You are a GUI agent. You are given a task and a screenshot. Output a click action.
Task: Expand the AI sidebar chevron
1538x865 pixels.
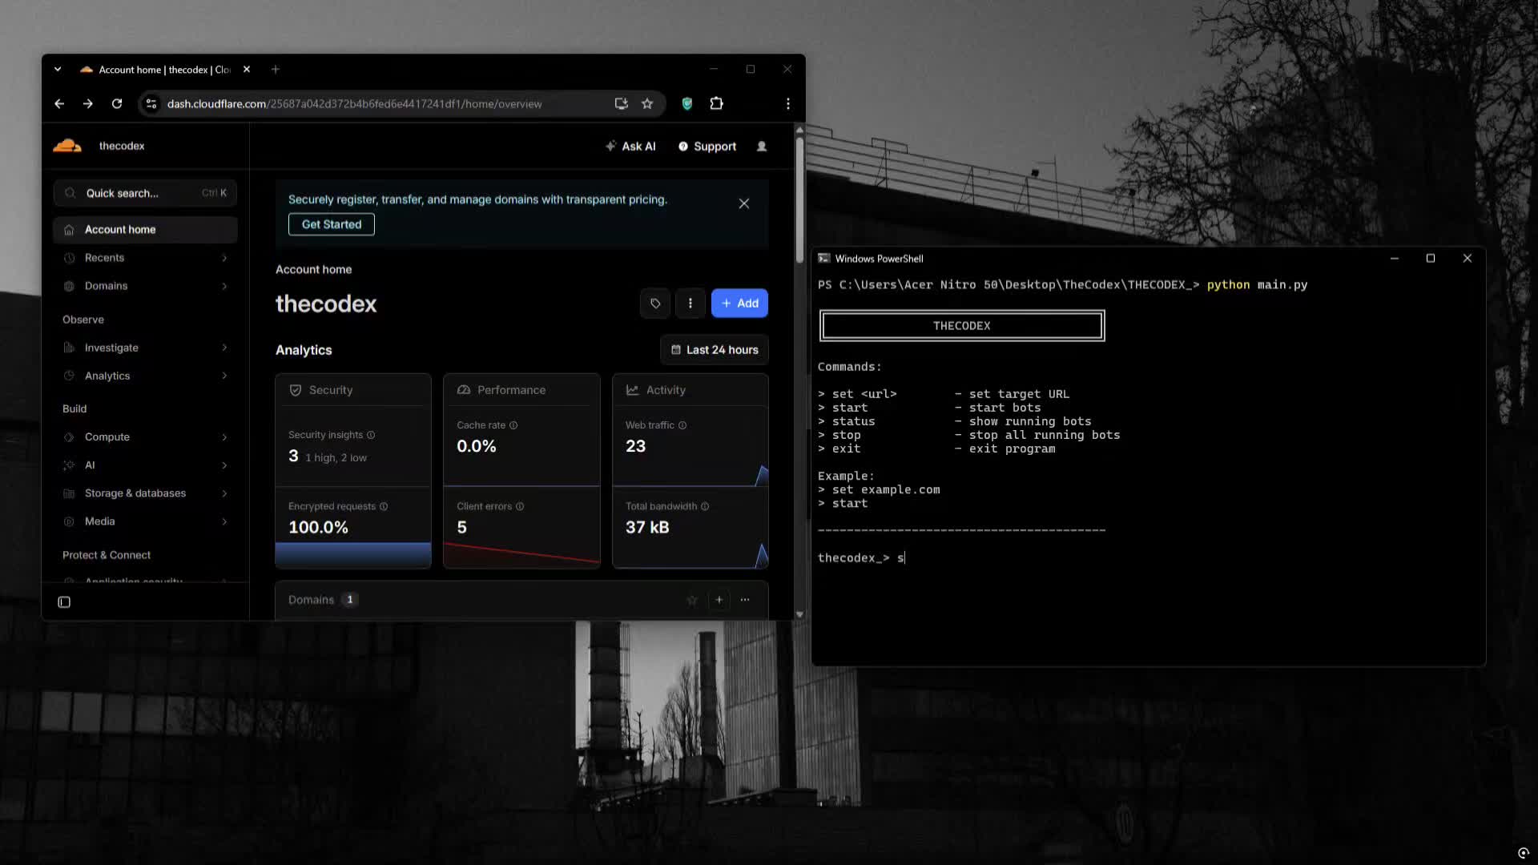[x=224, y=465]
